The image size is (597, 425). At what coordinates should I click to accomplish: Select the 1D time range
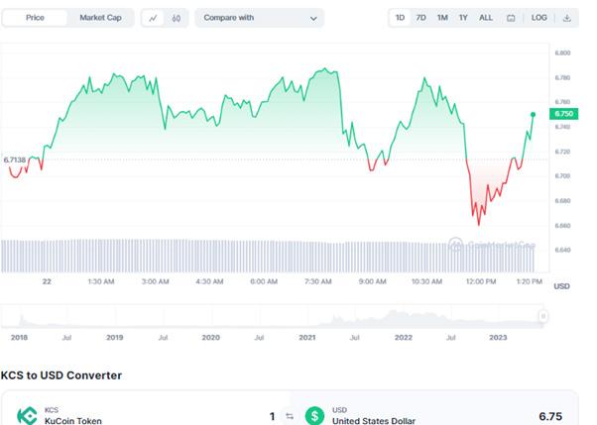pos(400,18)
